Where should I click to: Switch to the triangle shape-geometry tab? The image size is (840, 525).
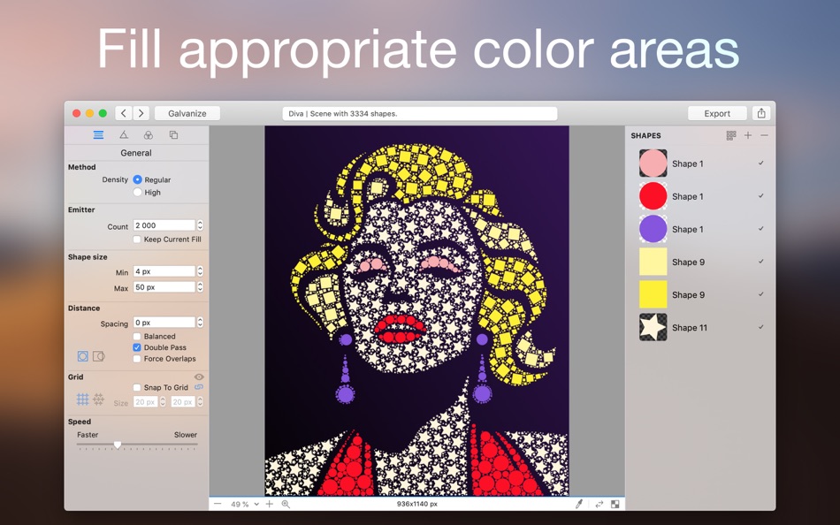tap(124, 135)
